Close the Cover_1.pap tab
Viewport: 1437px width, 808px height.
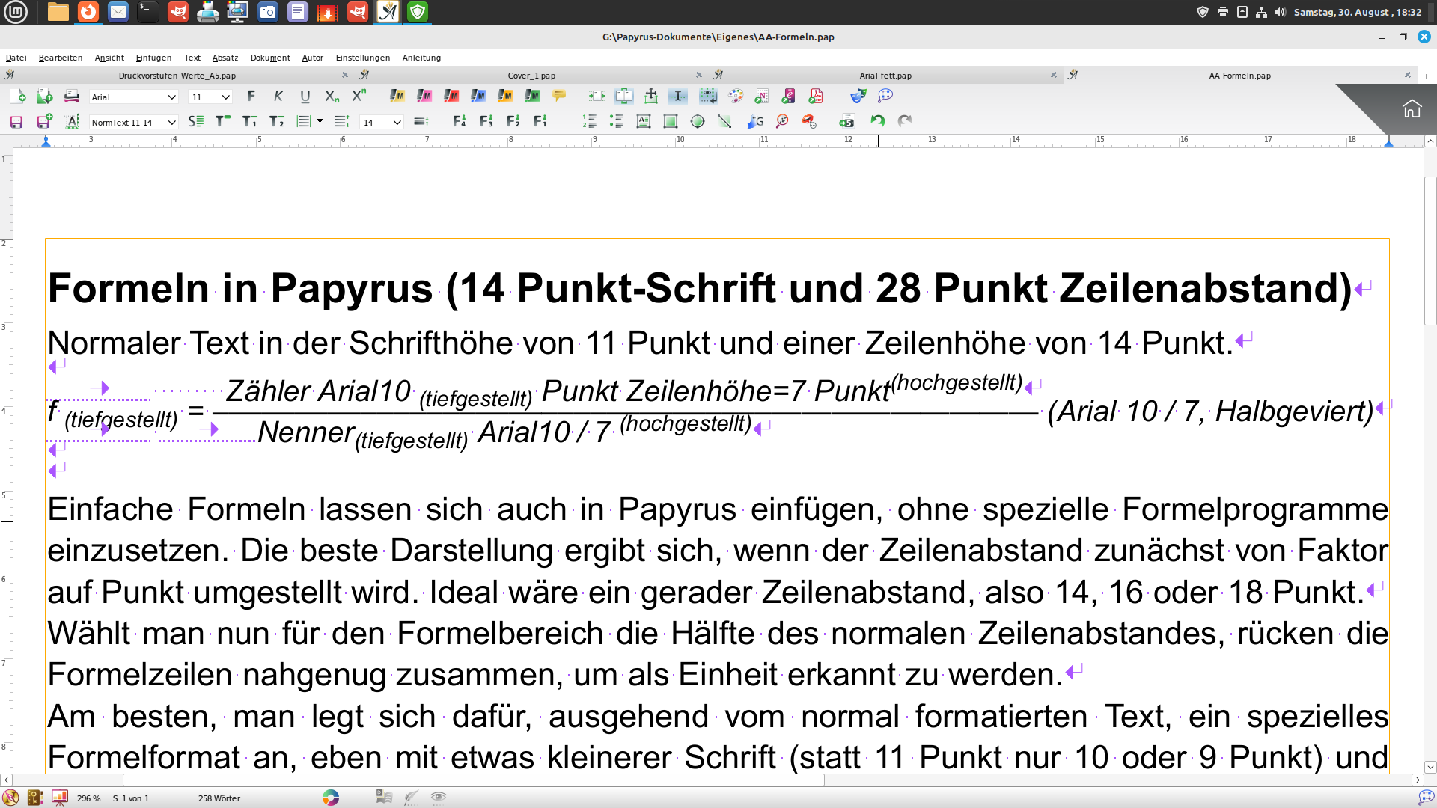coord(699,75)
